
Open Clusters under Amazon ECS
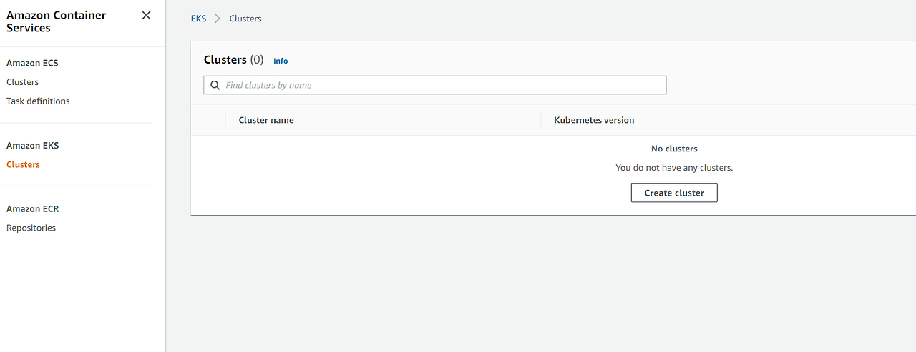coord(22,82)
